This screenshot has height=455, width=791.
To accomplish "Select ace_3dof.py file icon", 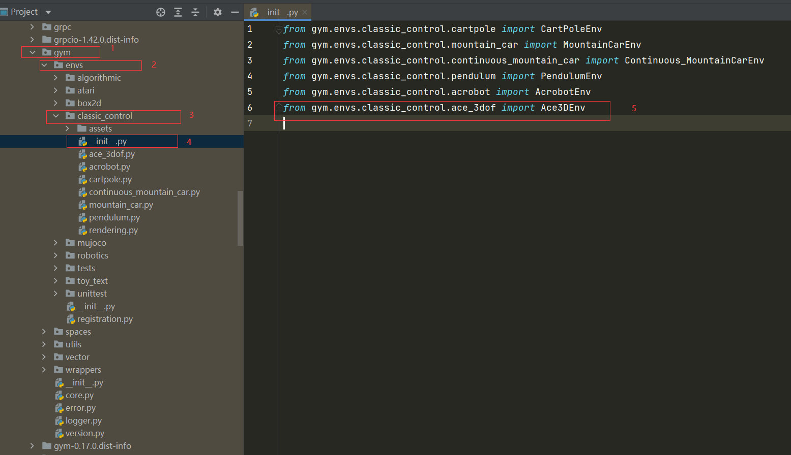I will click(x=82, y=154).
